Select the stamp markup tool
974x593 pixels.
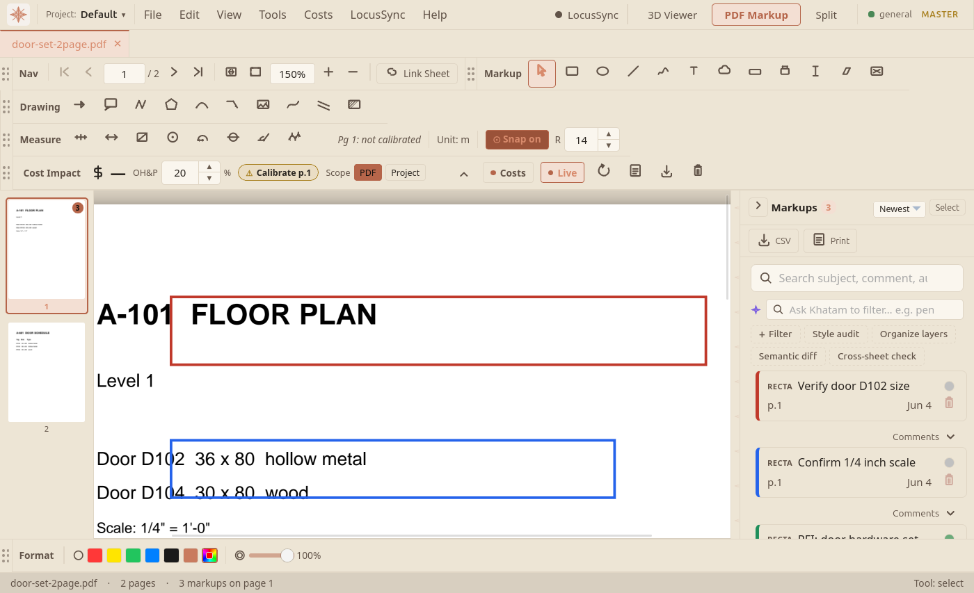[x=785, y=71]
